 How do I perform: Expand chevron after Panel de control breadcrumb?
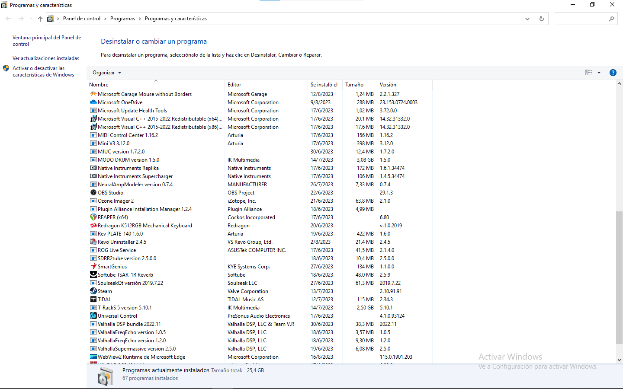pyautogui.click(x=105, y=19)
